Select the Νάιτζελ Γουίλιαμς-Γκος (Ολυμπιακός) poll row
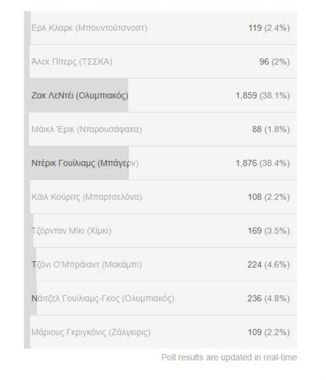 click(x=160, y=298)
